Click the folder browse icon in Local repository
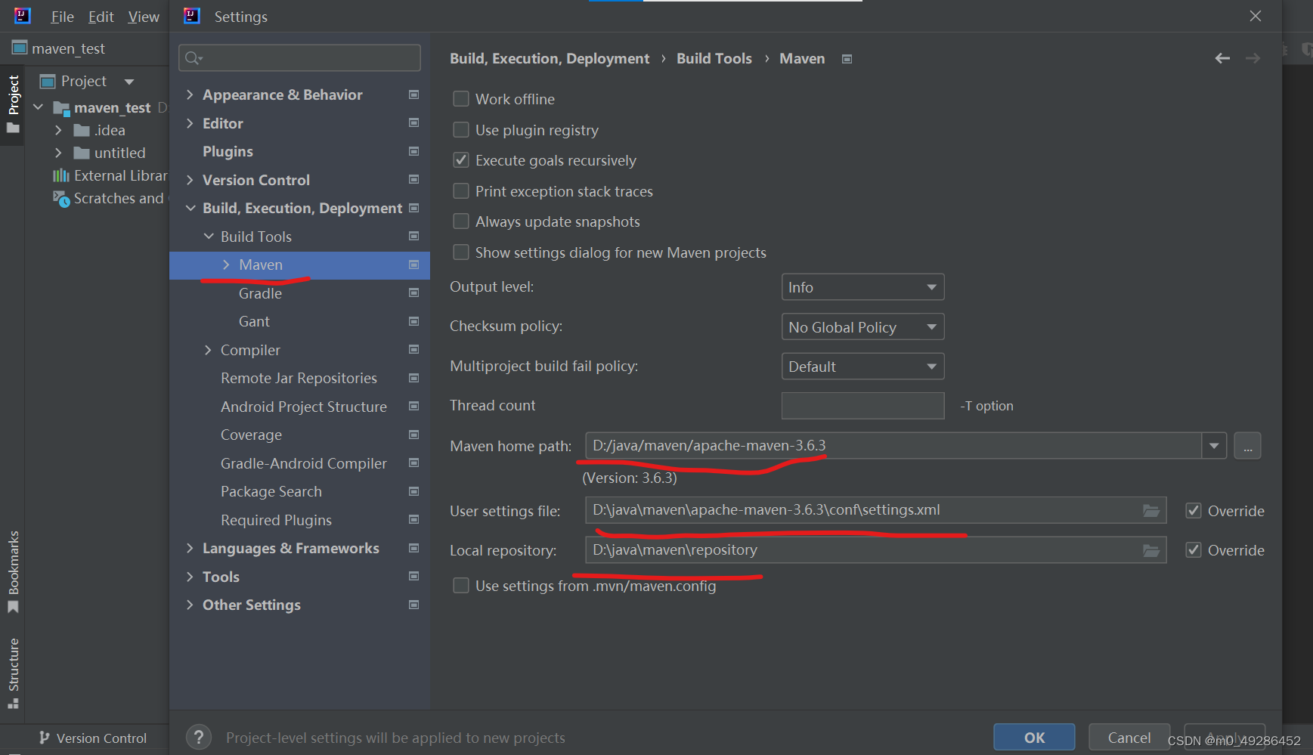This screenshot has height=755, width=1313. click(1151, 550)
